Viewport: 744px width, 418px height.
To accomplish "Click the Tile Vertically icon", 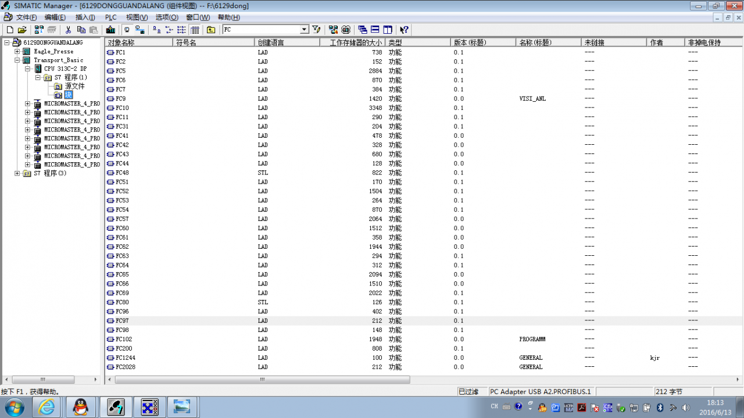I will point(388,30).
